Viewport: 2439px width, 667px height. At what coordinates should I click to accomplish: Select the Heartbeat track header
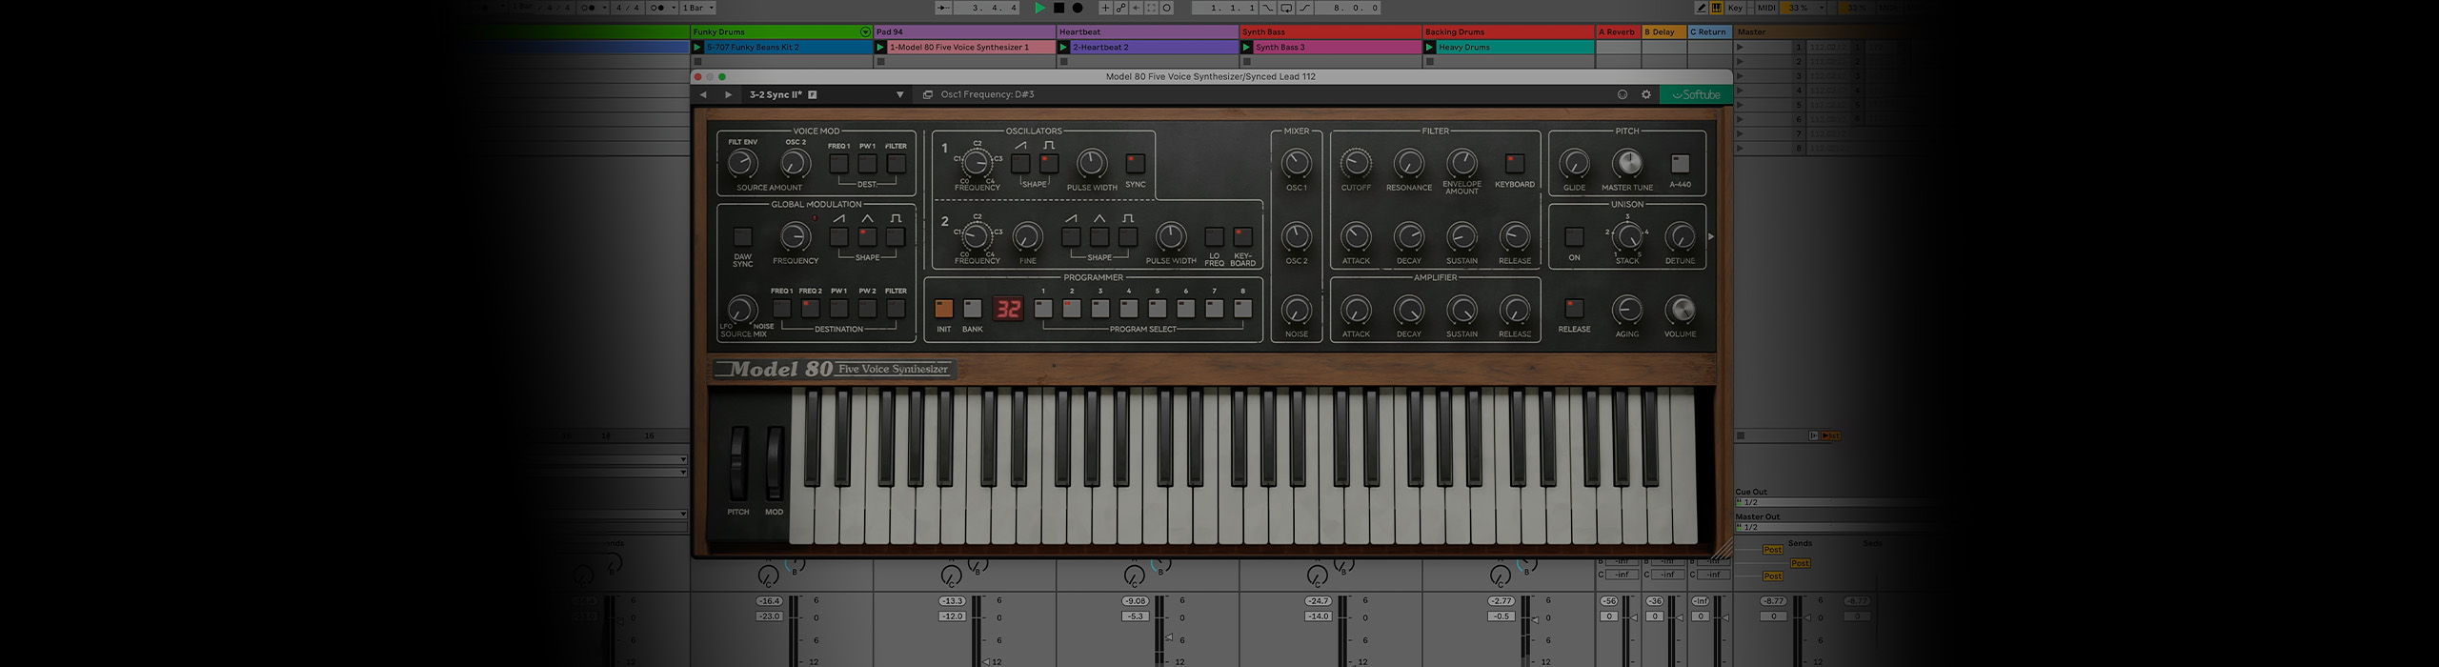point(1147,31)
